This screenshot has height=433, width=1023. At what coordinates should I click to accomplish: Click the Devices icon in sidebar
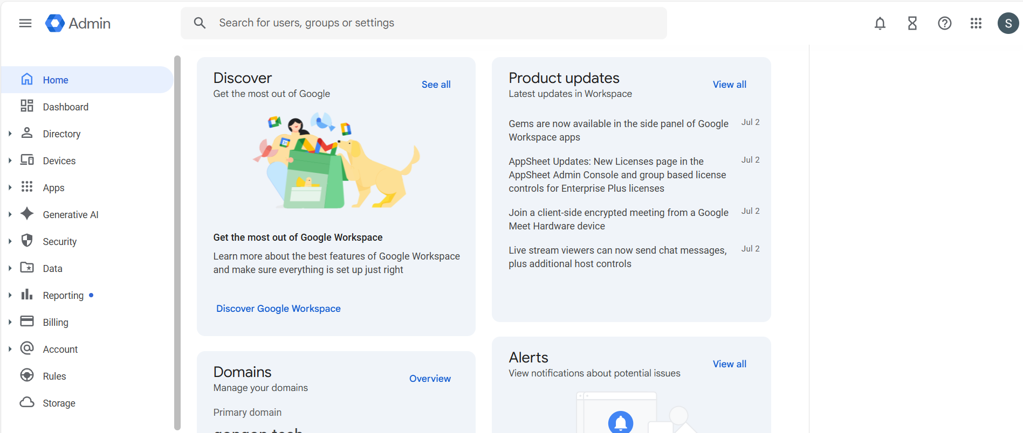tap(27, 159)
